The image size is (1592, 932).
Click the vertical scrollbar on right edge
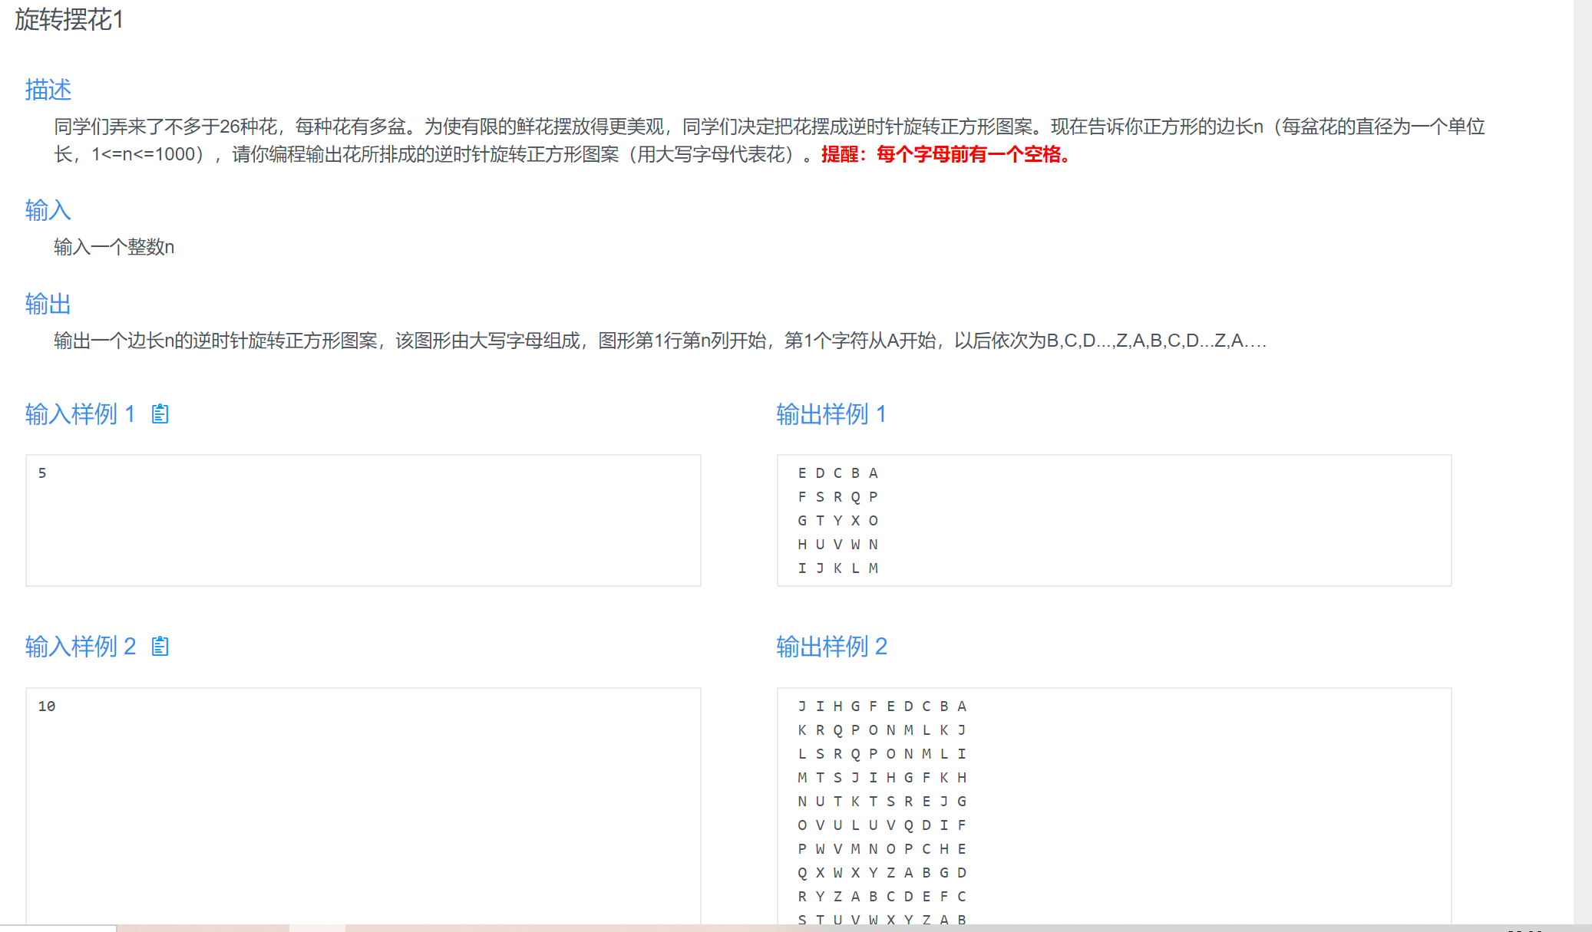pos(1582,460)
